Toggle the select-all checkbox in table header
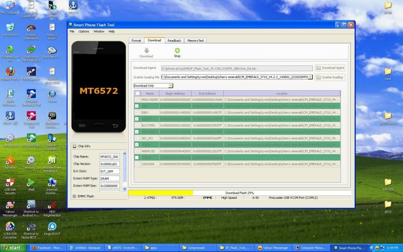Screen dimensions: 403x252 [x=137, y=93]
